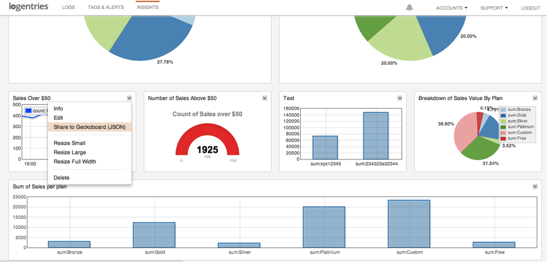Click the 27.78% pie chart label
The height and width of the screenshot is (262, 547).
pos(165,62)
